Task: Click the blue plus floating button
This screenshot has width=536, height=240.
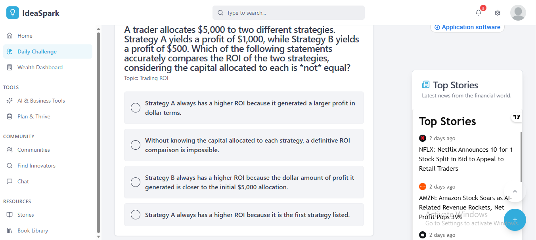Action: pos(515,220)
